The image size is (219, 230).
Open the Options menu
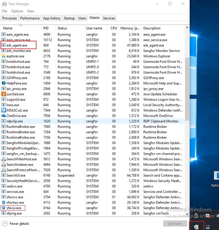click(17, 11)
